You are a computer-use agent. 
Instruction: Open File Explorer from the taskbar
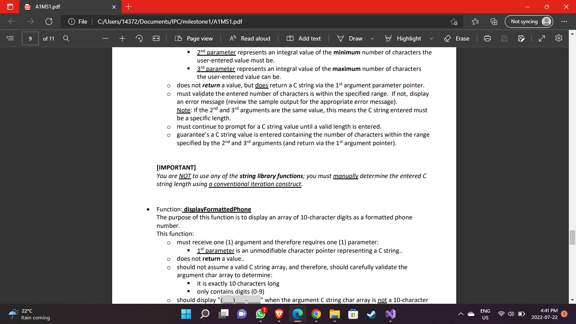coord(335,314)
